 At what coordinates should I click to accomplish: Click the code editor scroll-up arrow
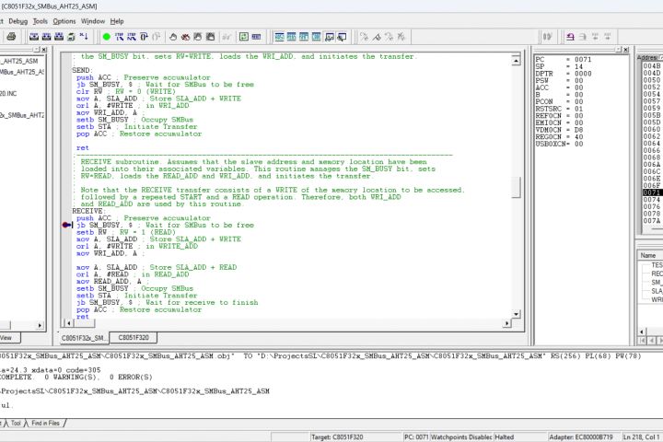pos(516,61)
